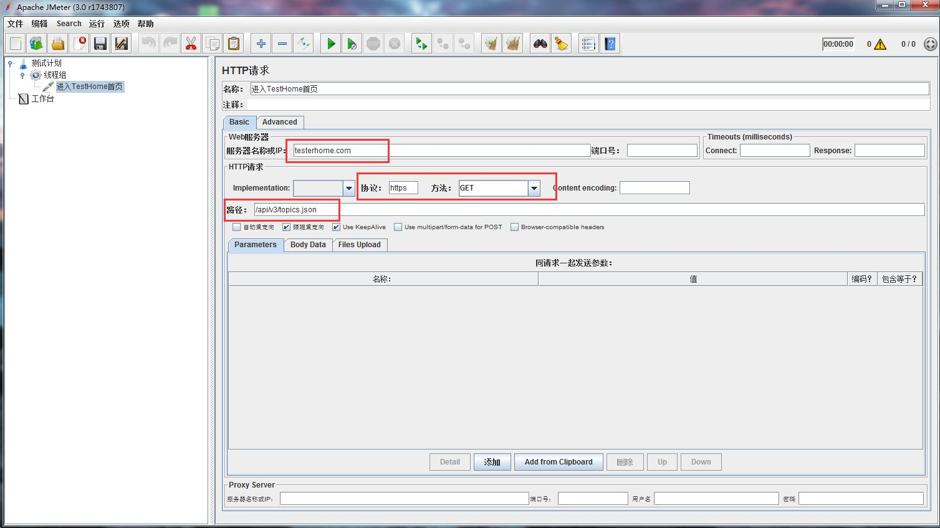
Task: Click the remote start all icon
Action: click(422, 44)
